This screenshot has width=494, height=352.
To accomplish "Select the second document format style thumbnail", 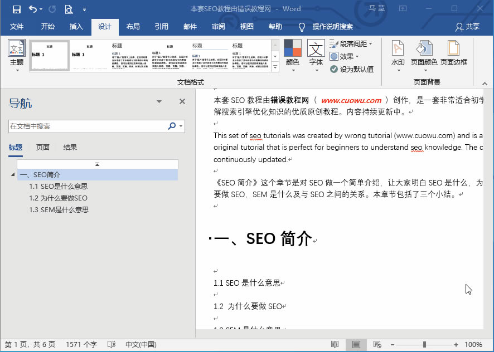I will click(x=89, y=55).
